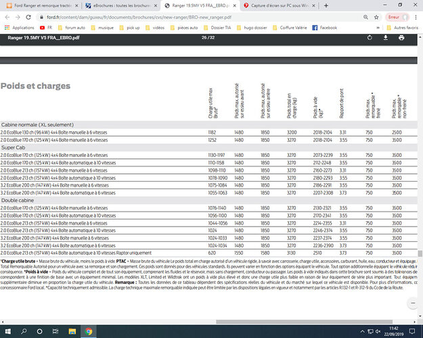Open Windows search from the taskbar
423x338 pixels.
tap(24, 331)
